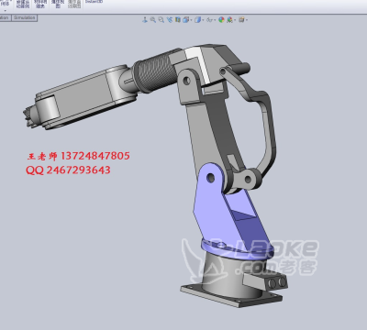This screenshot has width=367, height=330.
Task: Click the View Settings monitor icon
Action: click(241, 20)
